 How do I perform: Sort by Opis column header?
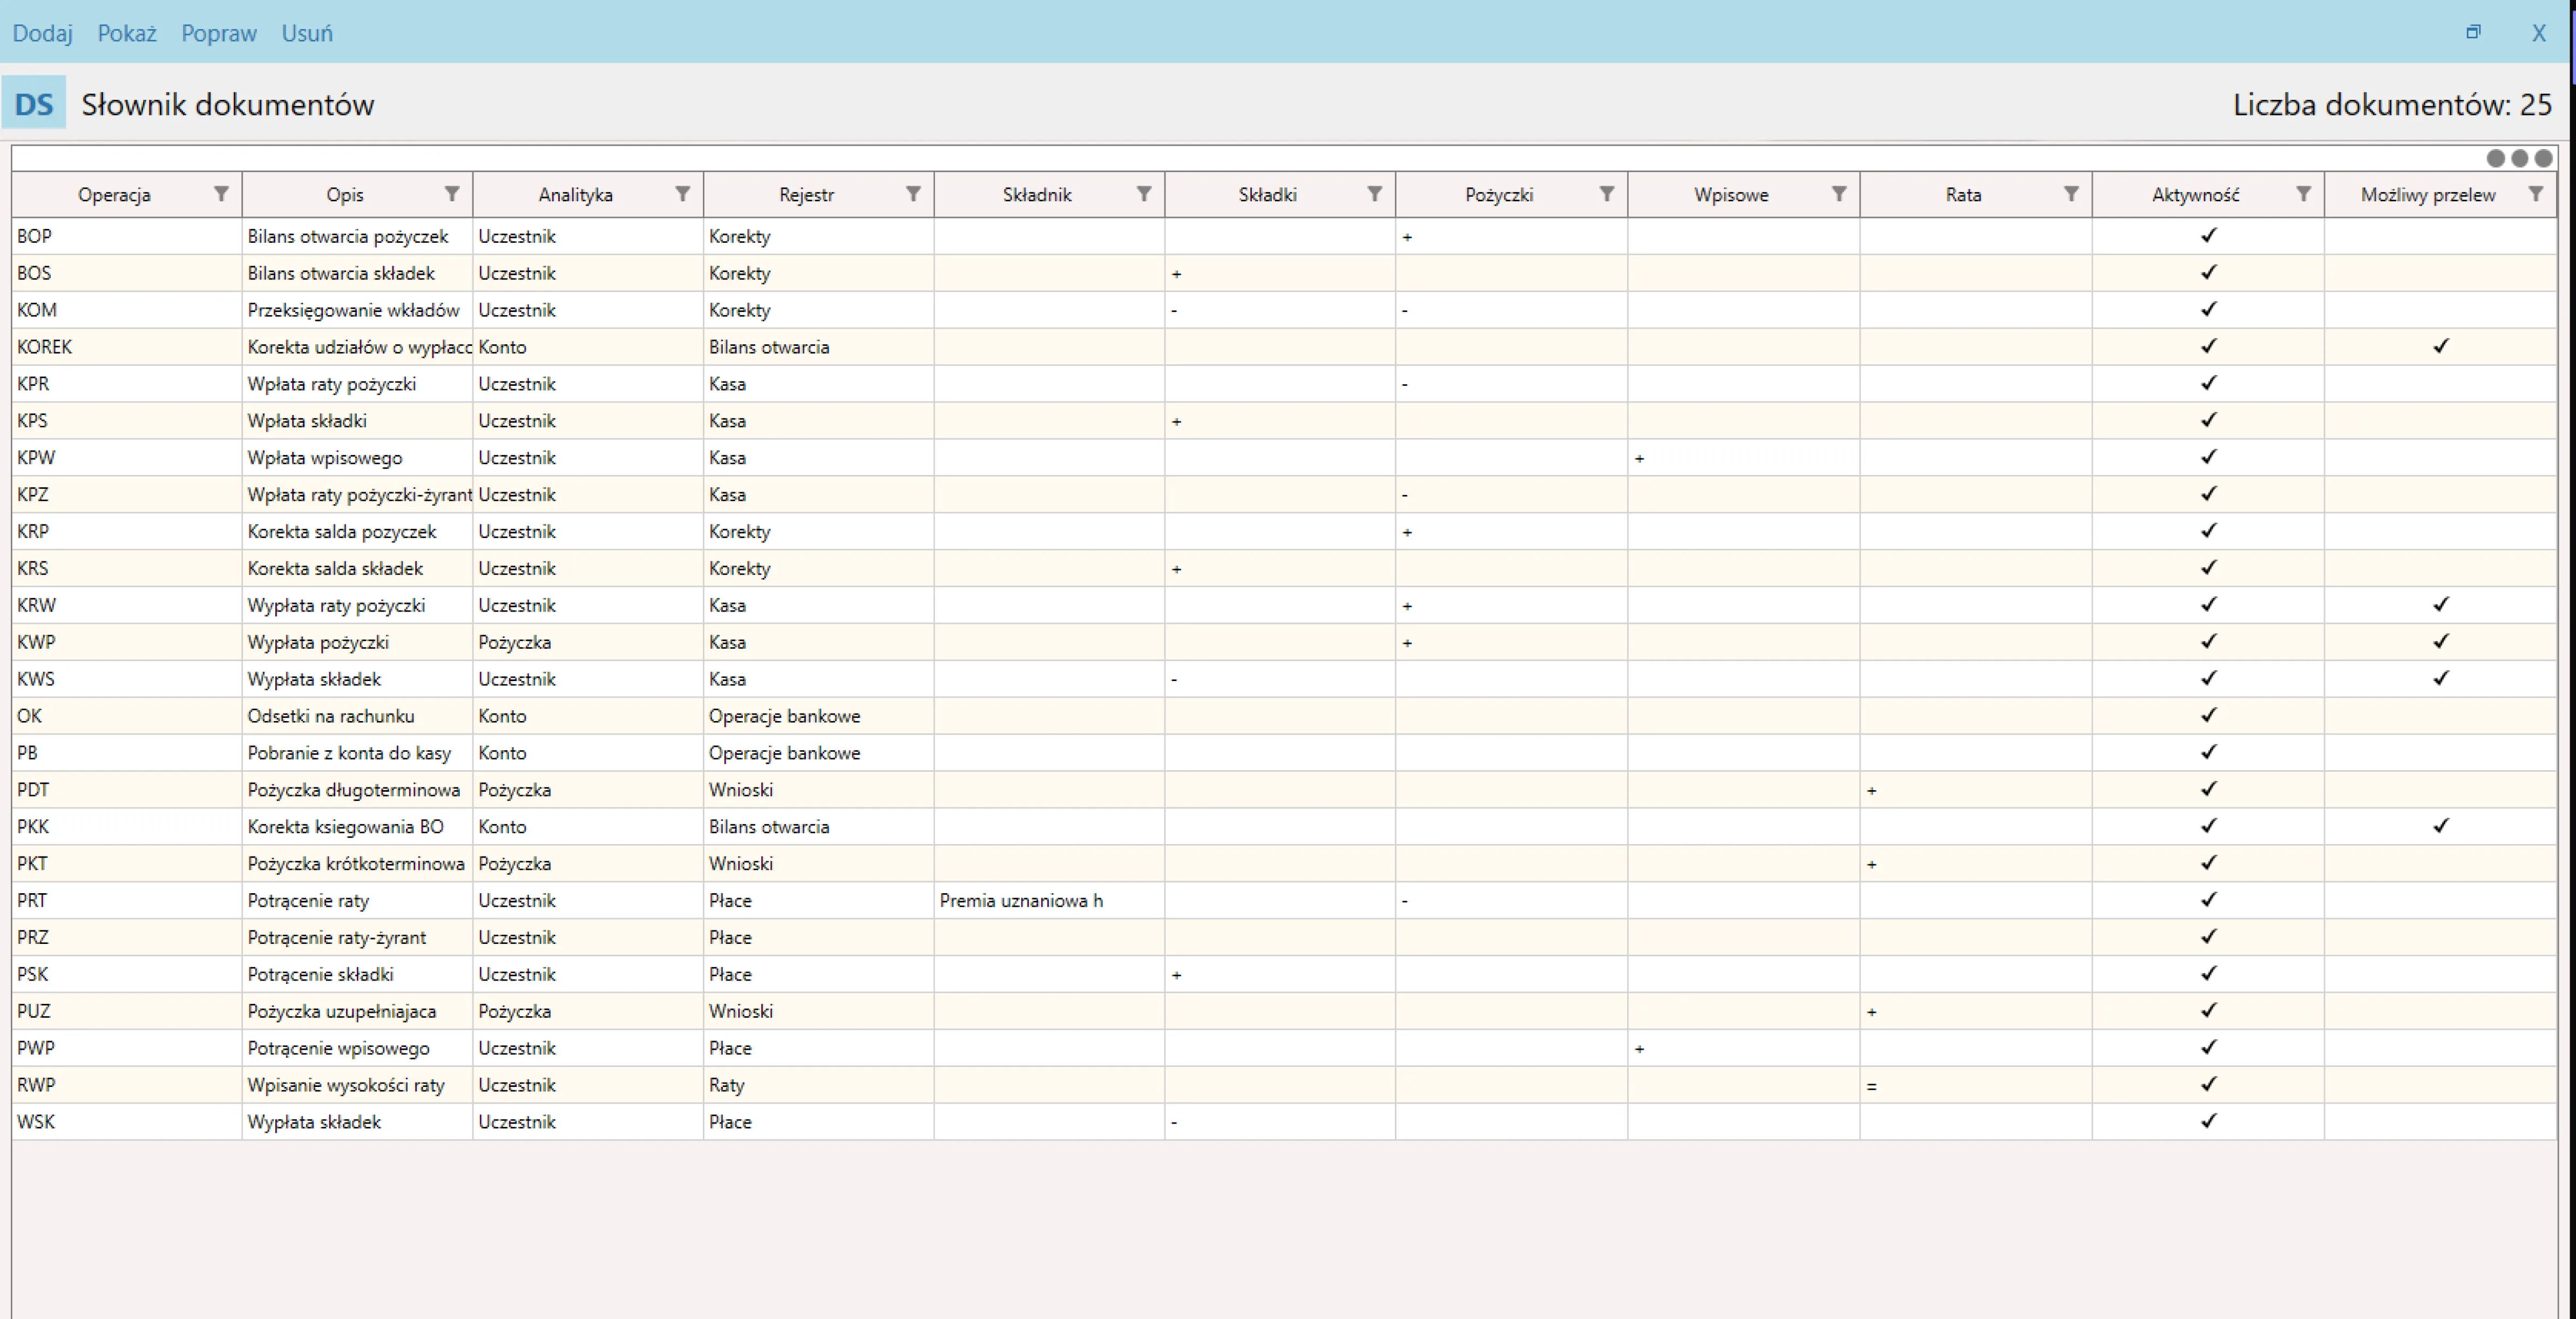coord(345,195)
